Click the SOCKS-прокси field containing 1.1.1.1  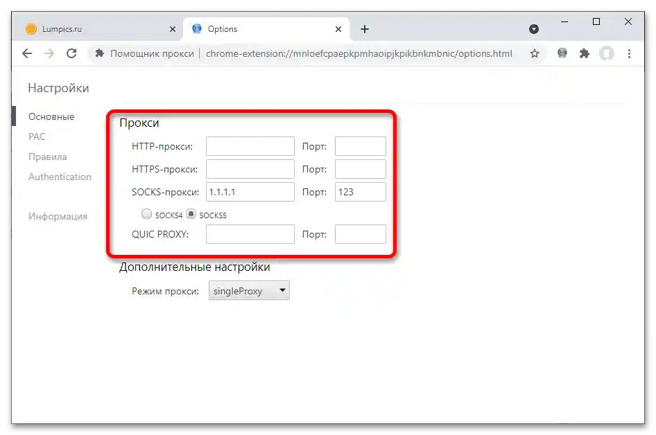(250, 192)
